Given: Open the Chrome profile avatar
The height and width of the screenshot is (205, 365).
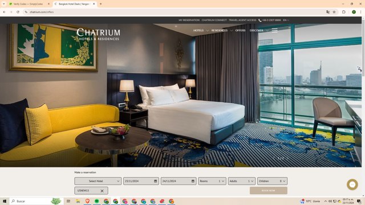Looking at the screenshot, I should pyautogui.click(x=354, y=12).
